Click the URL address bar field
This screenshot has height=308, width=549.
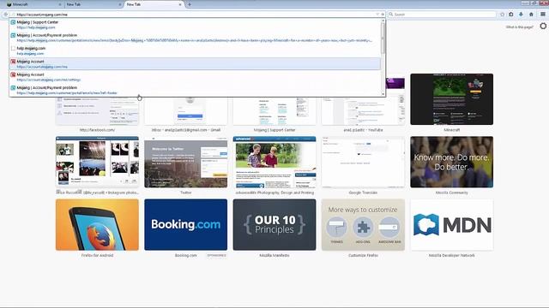pyautogui.click(x=196, y=15)
